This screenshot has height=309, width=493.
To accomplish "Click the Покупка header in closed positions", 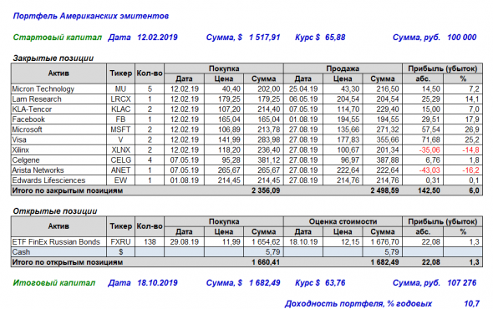I will [x=224, y=68].
